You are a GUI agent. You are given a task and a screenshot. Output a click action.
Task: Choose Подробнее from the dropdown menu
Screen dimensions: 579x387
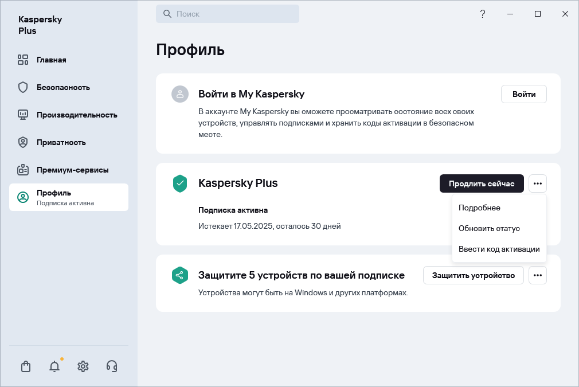(x=499, y=208)
